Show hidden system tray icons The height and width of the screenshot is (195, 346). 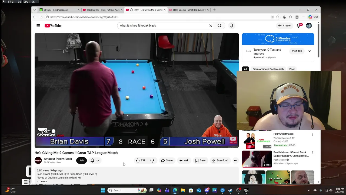[x=309, y=190]
